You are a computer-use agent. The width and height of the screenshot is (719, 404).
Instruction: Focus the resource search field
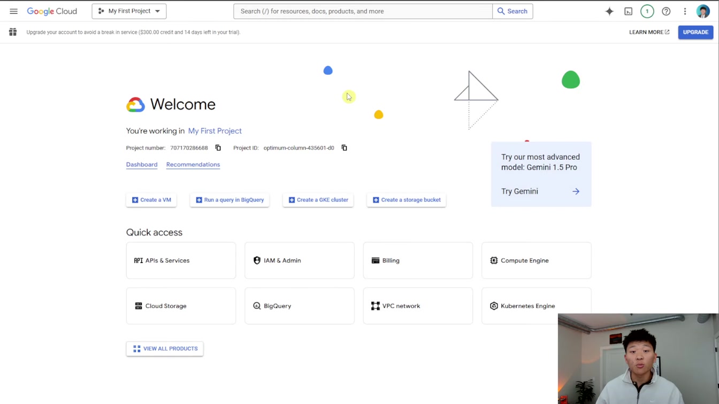coord(363,11)
